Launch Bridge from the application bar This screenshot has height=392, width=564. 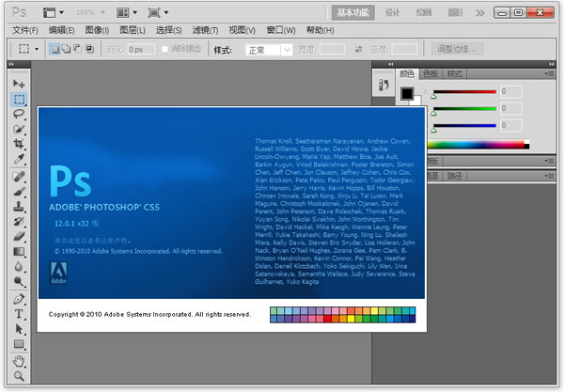click(x=49, y=12)
